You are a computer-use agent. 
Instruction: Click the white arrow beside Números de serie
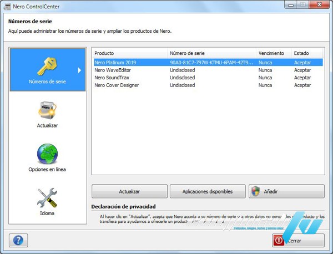79,70
